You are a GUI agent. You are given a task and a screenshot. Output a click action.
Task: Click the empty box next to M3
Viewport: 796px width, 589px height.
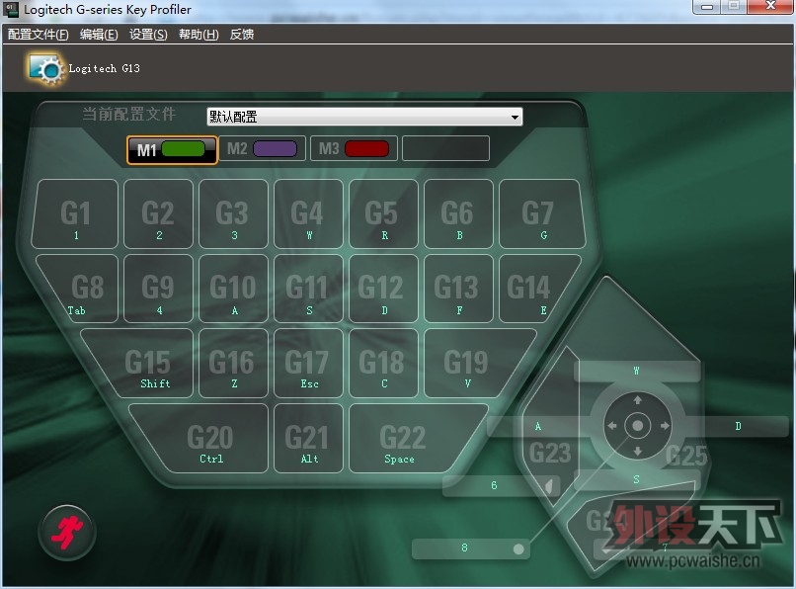pos(445,148)
